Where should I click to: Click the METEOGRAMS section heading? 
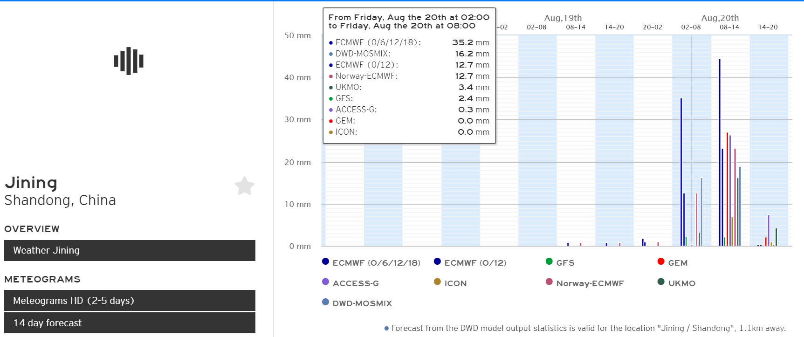tap(42, 279)
